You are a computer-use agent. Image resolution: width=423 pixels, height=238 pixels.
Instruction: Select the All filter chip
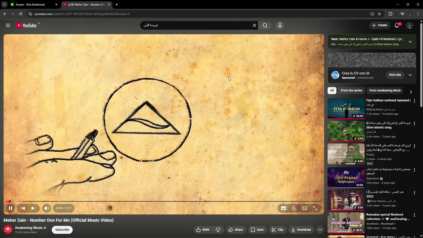[332, 91]
